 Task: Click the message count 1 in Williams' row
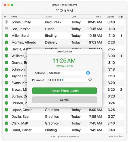121,56
